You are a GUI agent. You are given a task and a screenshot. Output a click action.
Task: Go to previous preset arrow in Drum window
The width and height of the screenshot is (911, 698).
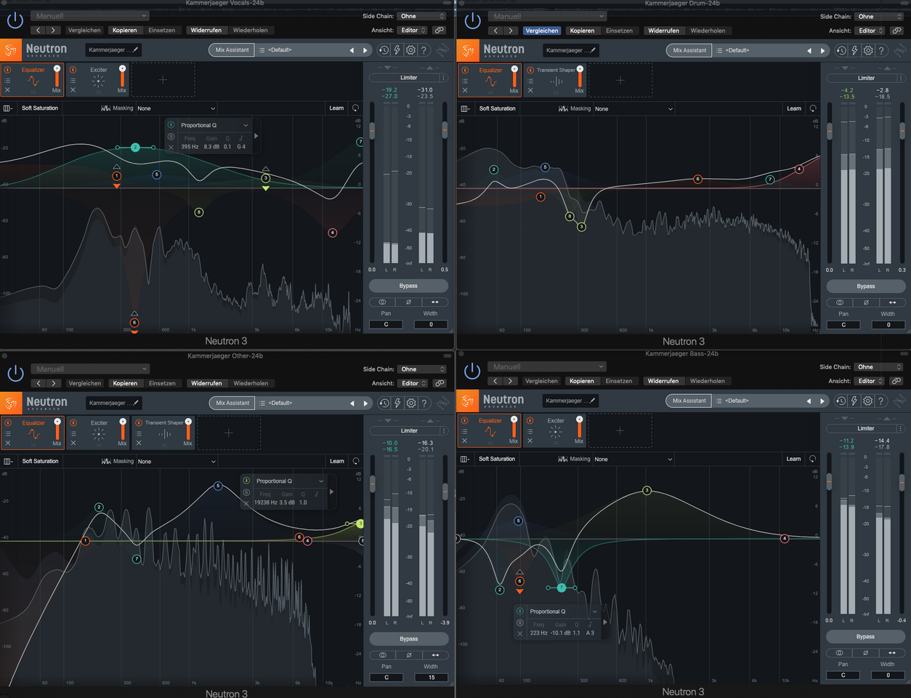tap(809, 51)
